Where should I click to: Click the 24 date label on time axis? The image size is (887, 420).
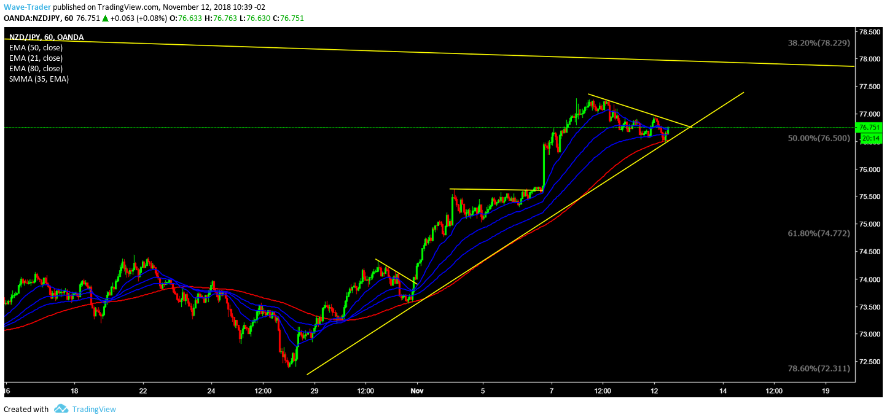(211, 391)
